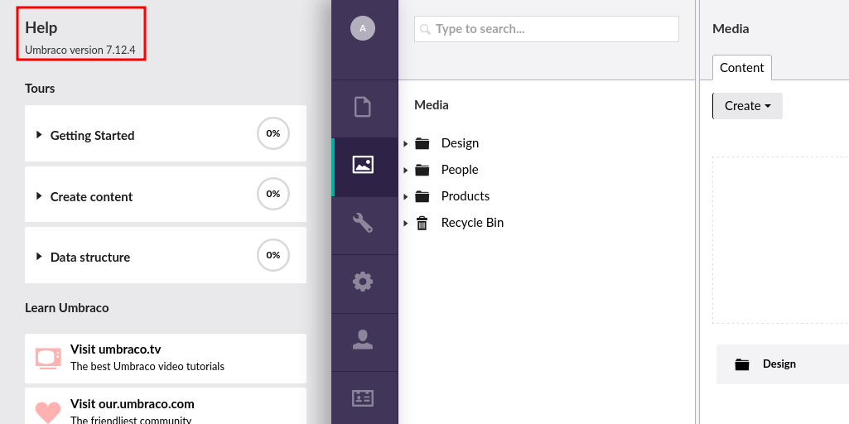Viewport: 849px width, 424px height.
Task: Click 'The best Umbraco video tutorials' text
Action: 147,367
